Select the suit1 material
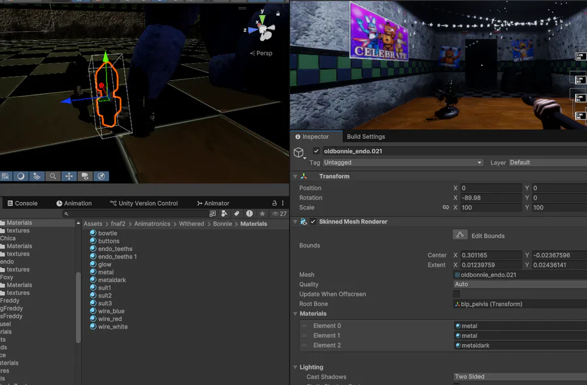Screen dimensions: 587x385 [x=100, y=288]
